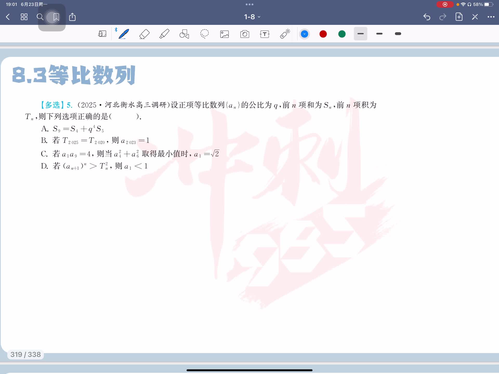Open the Camera tool
The width and height of the screenshot is (499, 374).
[x=245, y=34]
